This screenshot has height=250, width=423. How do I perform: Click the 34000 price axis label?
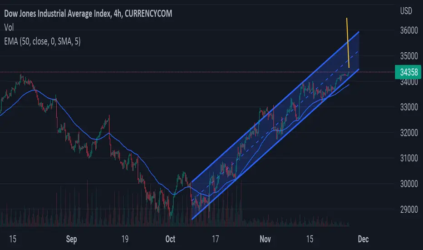[409, 82]
